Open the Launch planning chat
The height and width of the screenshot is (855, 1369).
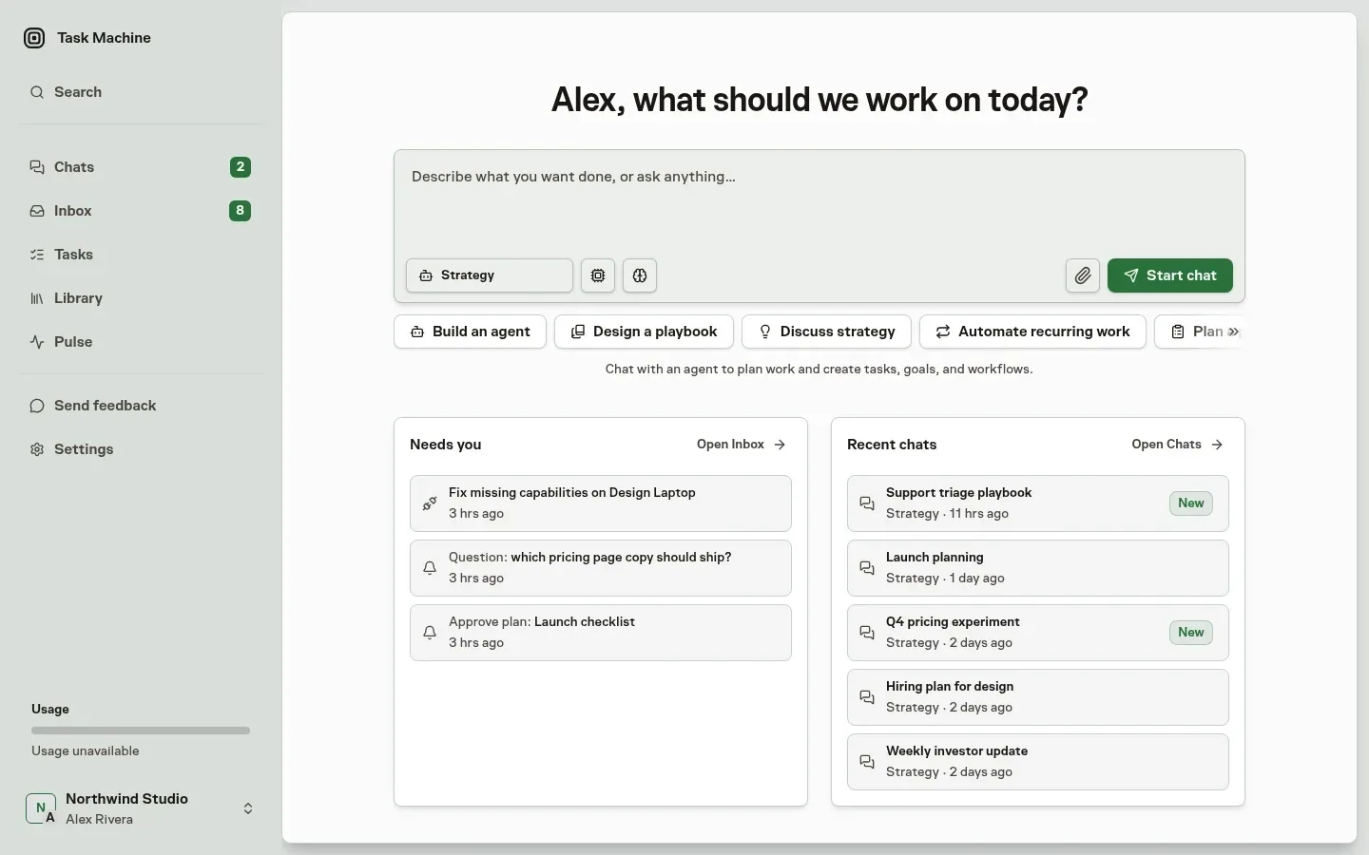1038,568
